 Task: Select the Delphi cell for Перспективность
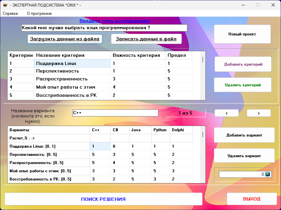click(x=181, y=155)
